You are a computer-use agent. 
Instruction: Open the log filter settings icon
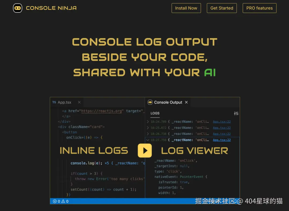pyautogui.click(x=236, y=114)
